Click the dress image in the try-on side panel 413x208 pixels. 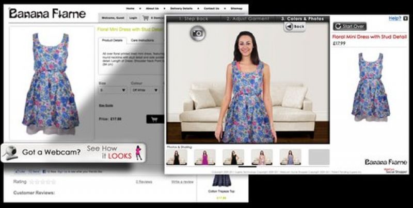(371, 87)
